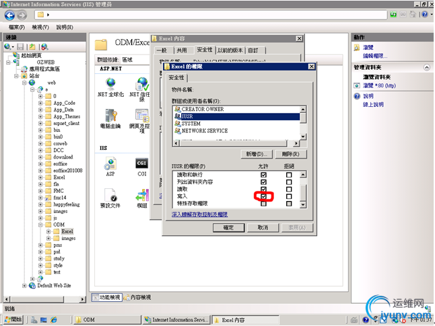
Task: Open the 預設文件 feature icon
Action: 110,195
